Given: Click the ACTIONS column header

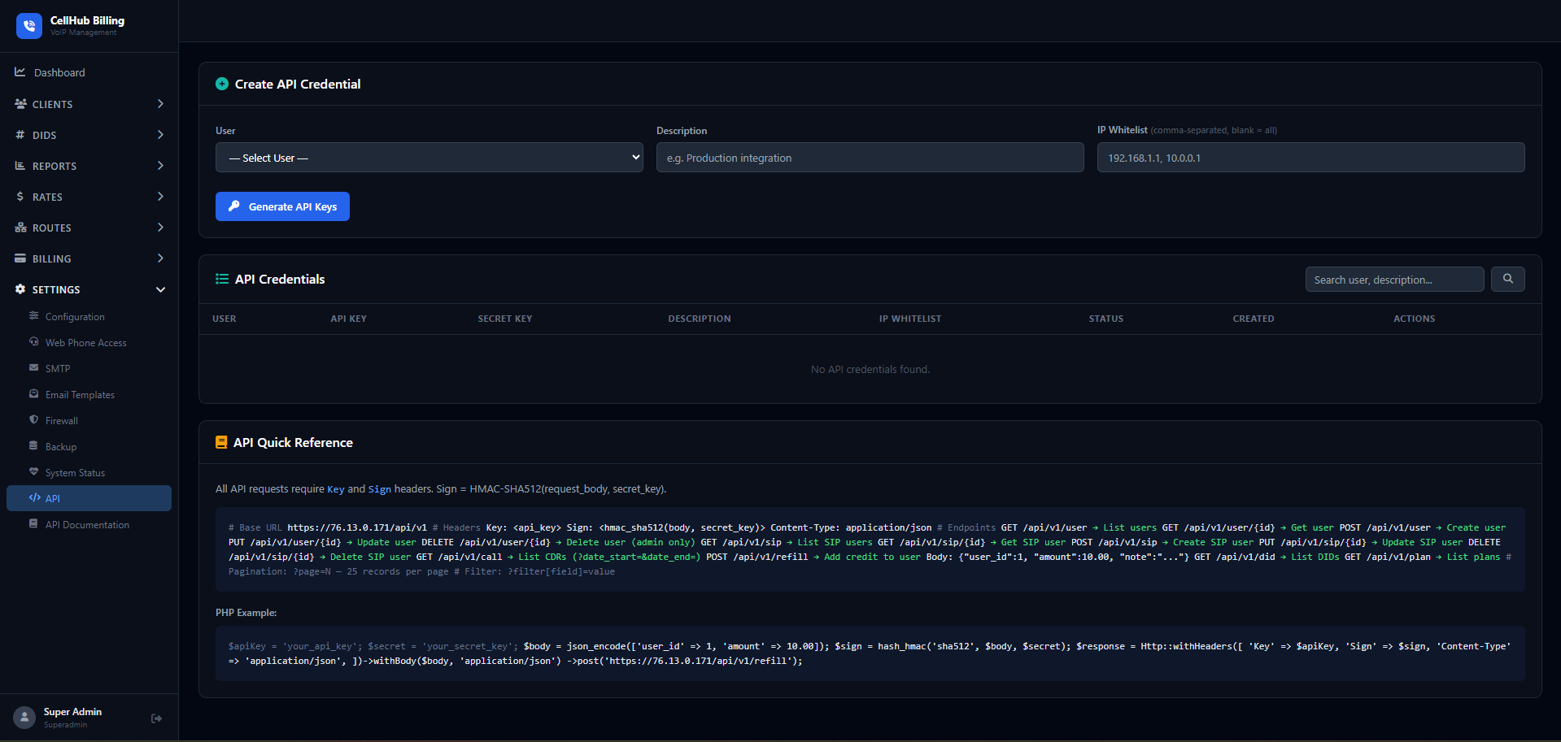Looking at the screenshot, I should click(1415, 319).
